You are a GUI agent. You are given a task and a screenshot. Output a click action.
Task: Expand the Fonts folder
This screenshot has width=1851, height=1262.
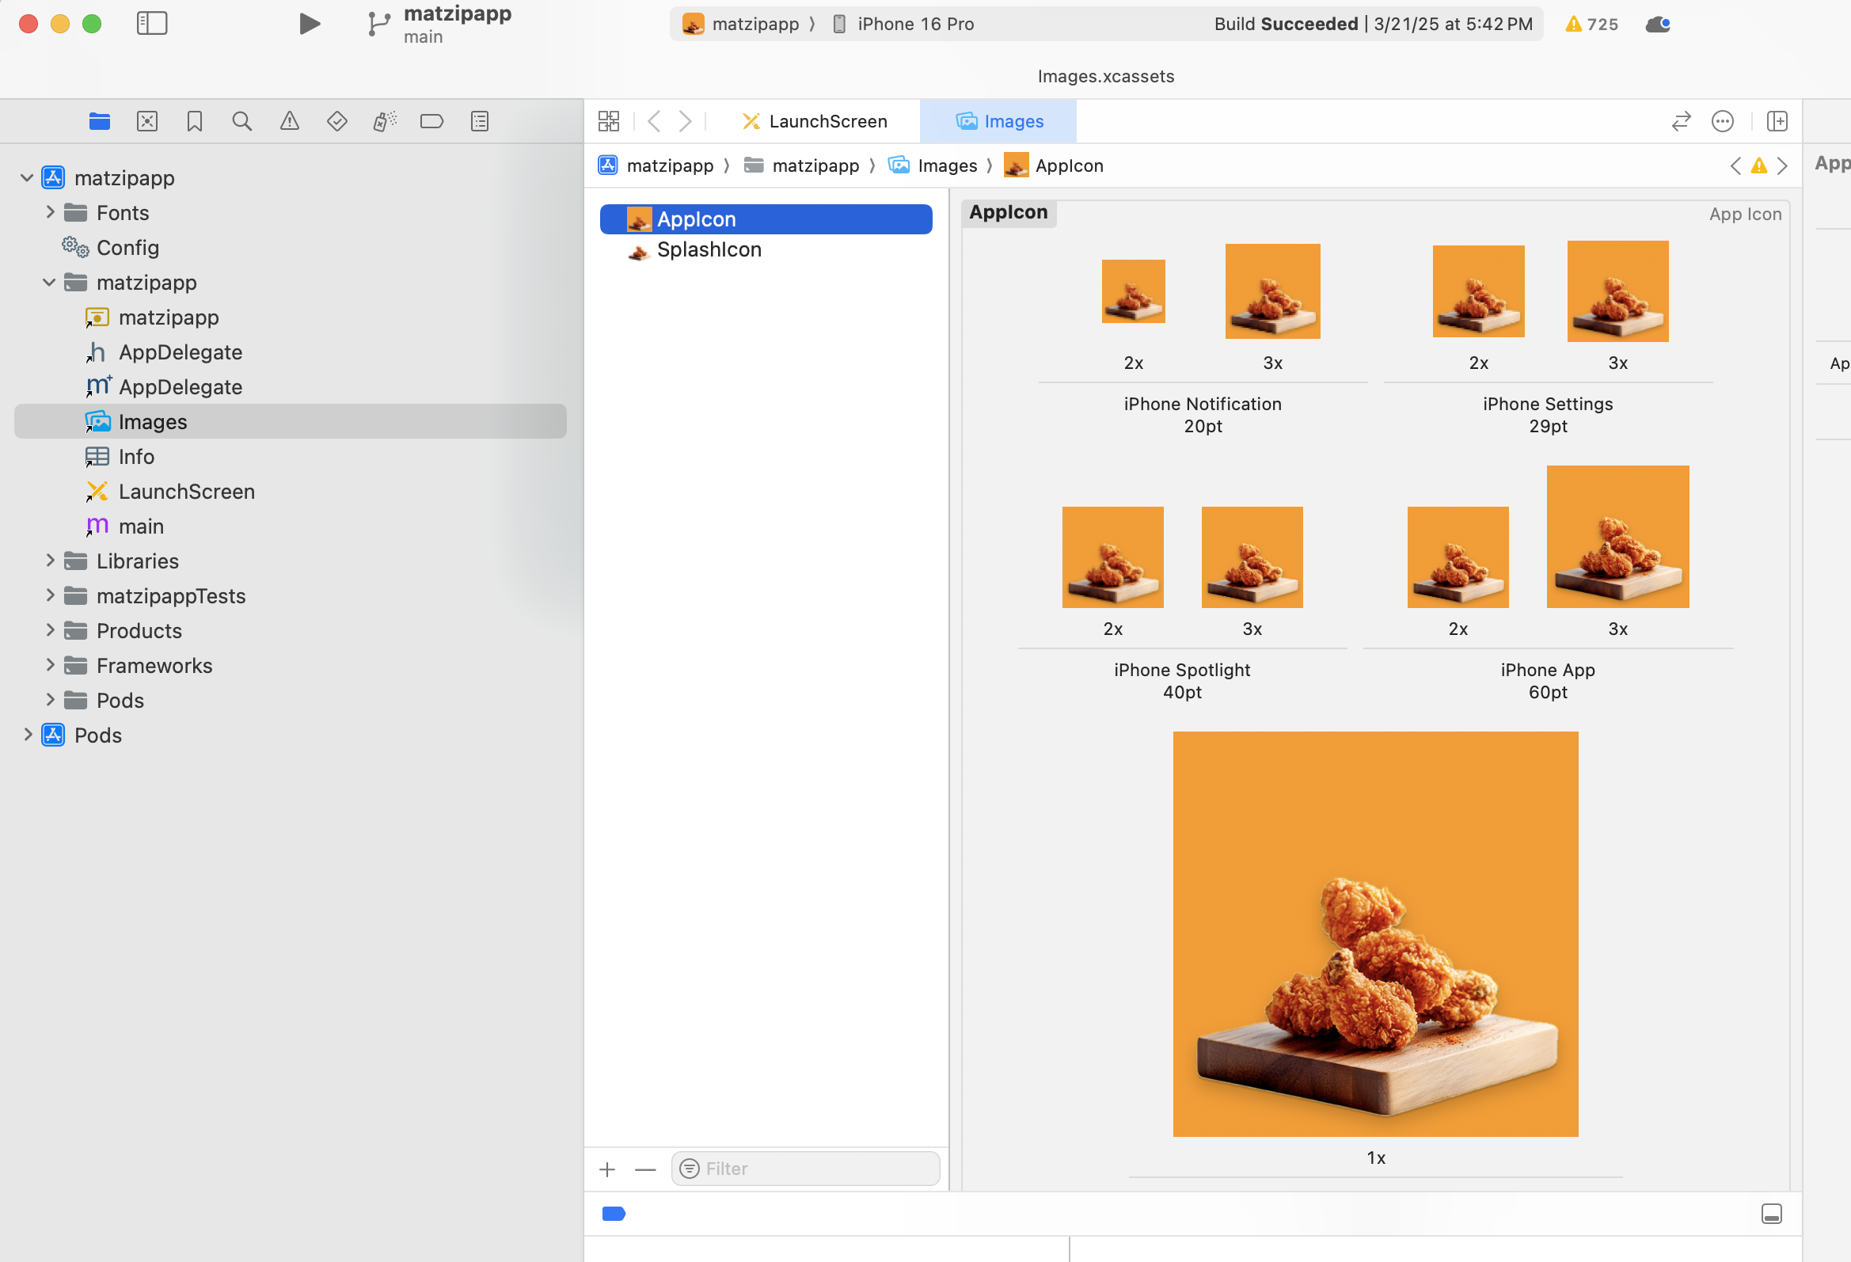50,213
